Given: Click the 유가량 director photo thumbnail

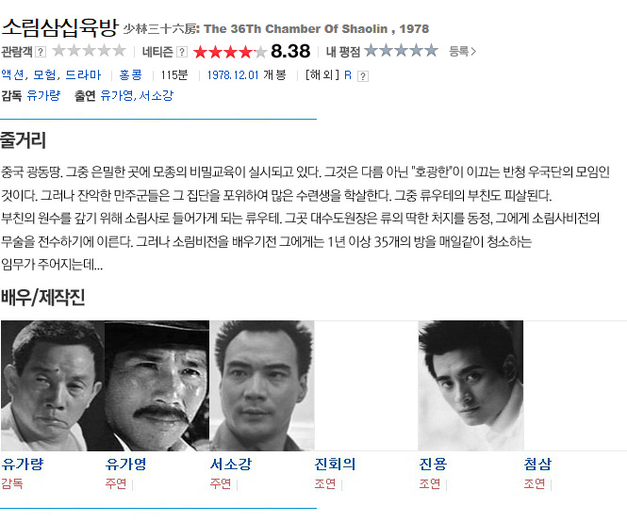Looking at the screenshot, I should [53, 385].
